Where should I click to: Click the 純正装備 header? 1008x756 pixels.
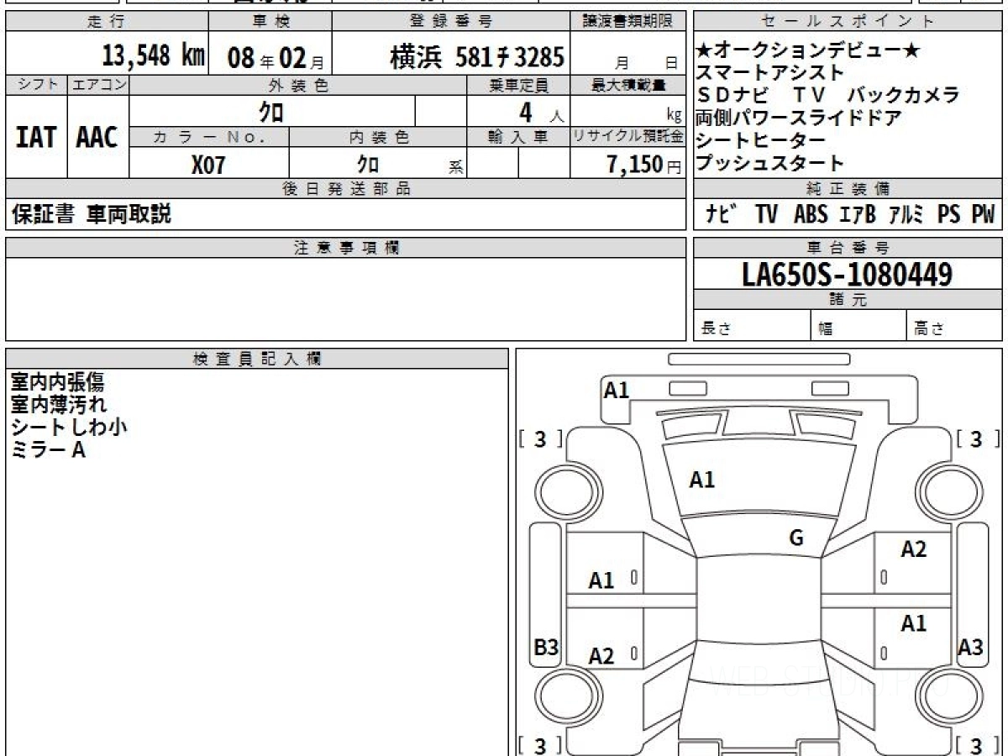[x=848, y=189]
